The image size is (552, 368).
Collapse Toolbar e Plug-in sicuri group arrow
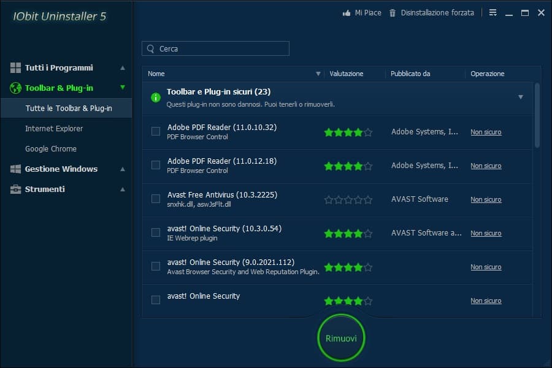click(x=520, y=97)
